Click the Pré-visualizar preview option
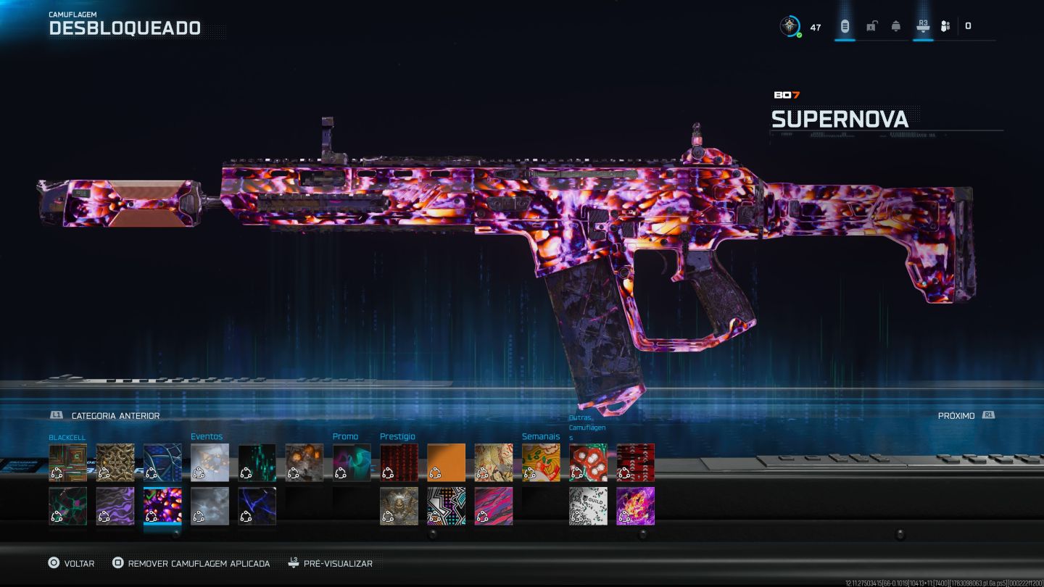1044x587 pixels. [x=330, y=563]
